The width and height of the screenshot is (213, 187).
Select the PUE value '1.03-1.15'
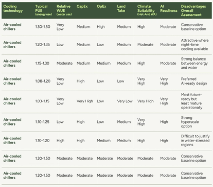tap(42, 101)
